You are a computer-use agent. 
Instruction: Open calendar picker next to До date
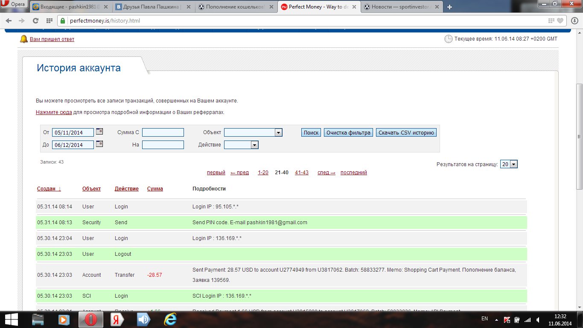(x=99, y=144)
